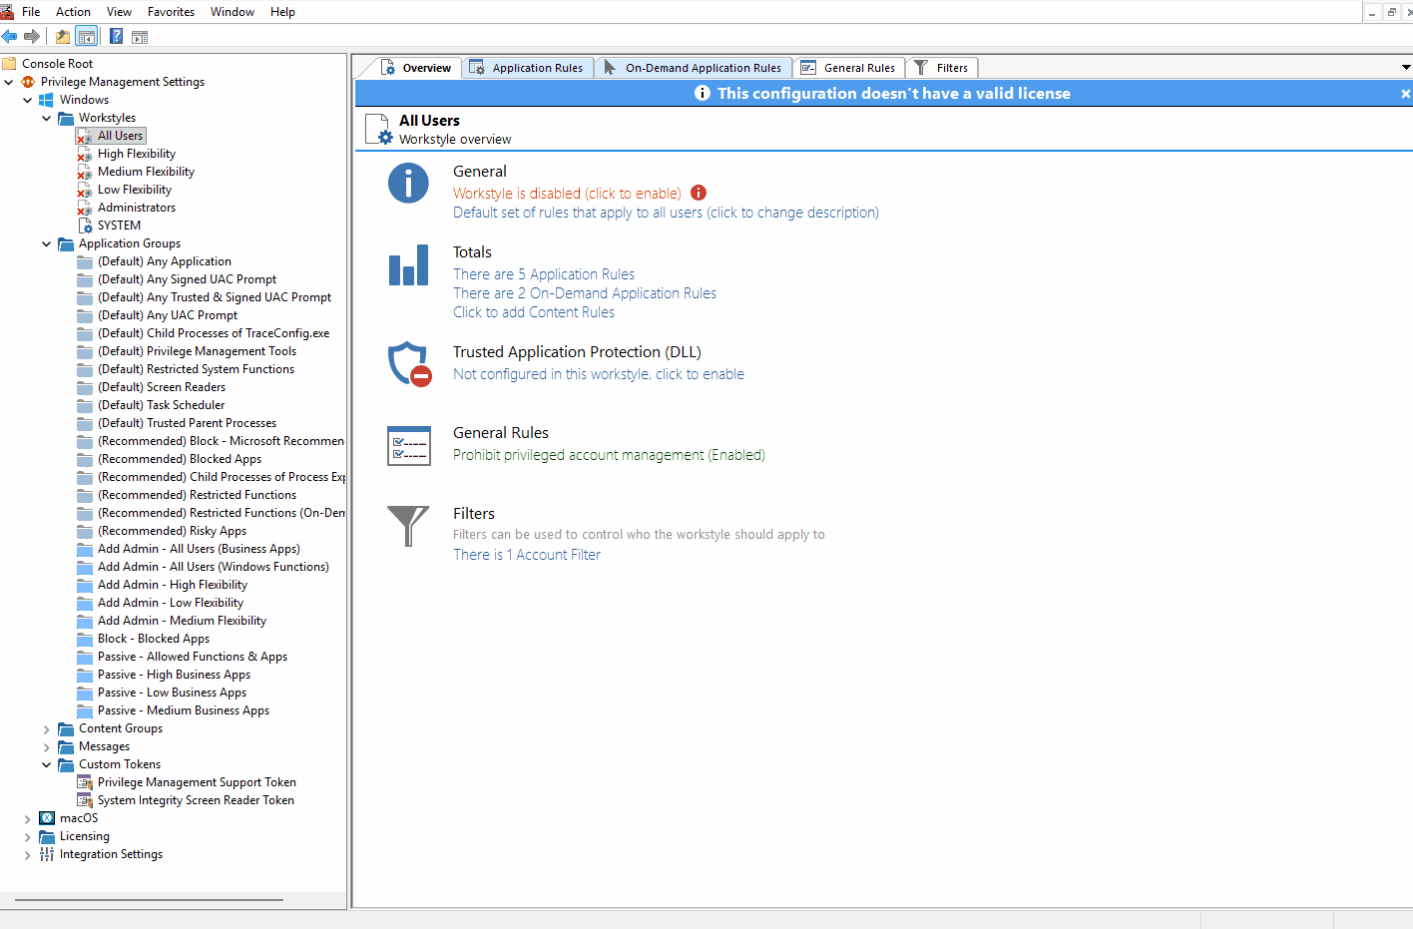Select (Default) Any UAC Prompt group
The image size is (1413, 929).
click(x=168, y=315)
